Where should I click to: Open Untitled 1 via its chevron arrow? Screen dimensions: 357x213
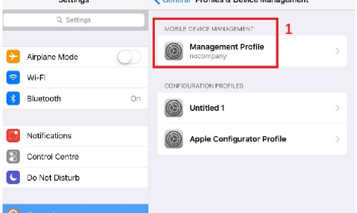[338, 108]
